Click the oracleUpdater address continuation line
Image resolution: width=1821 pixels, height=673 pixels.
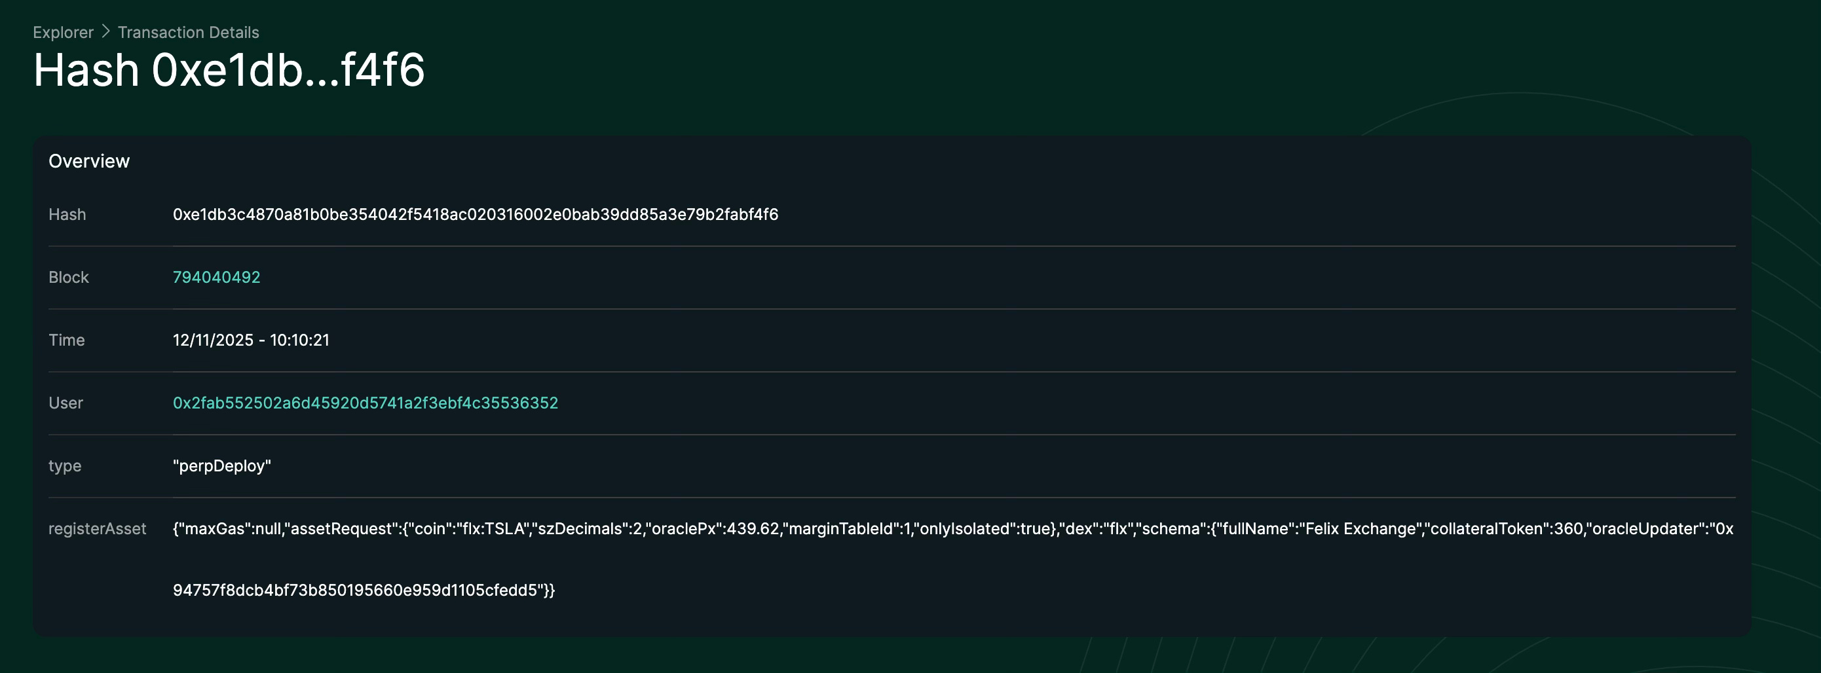(x=364, y=591)
